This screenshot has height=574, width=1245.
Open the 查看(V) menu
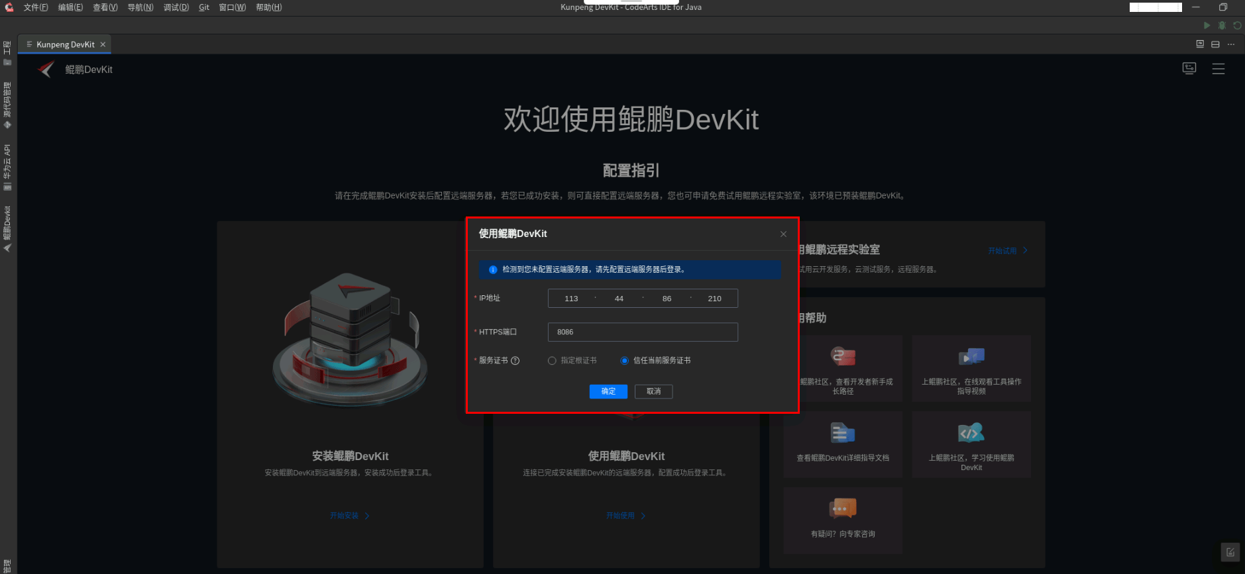click(x=105, y=7)
